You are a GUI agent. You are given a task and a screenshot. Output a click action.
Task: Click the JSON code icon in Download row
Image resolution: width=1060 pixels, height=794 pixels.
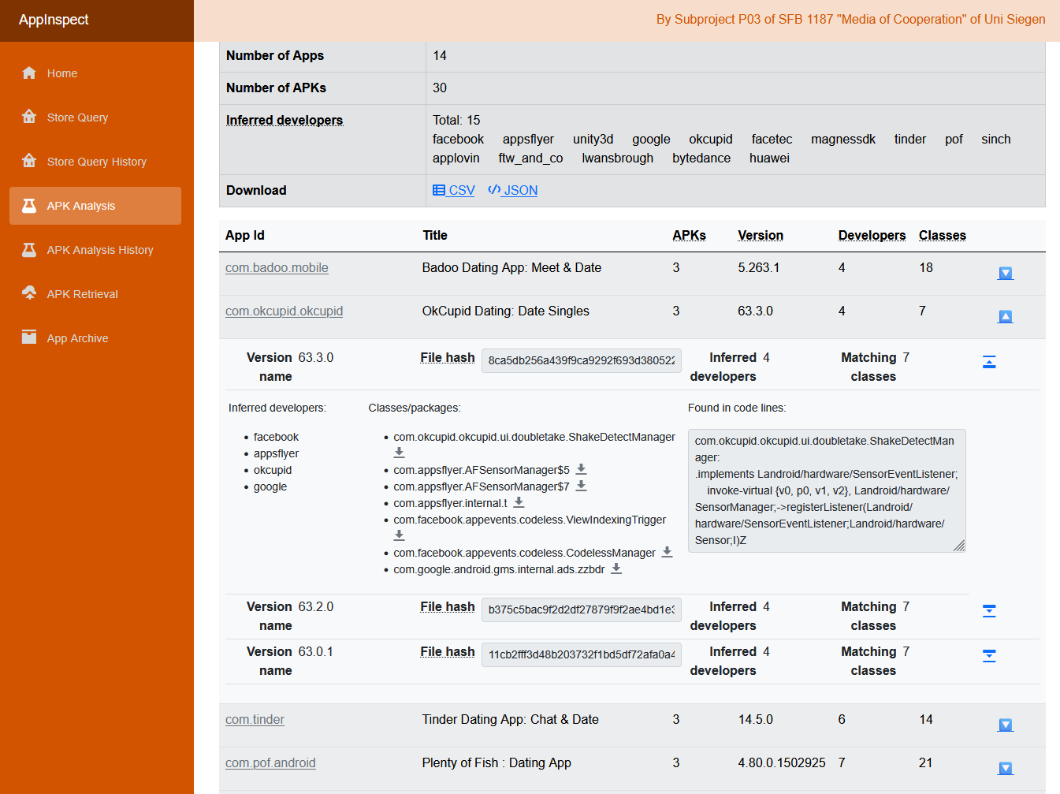pos(494,190)
